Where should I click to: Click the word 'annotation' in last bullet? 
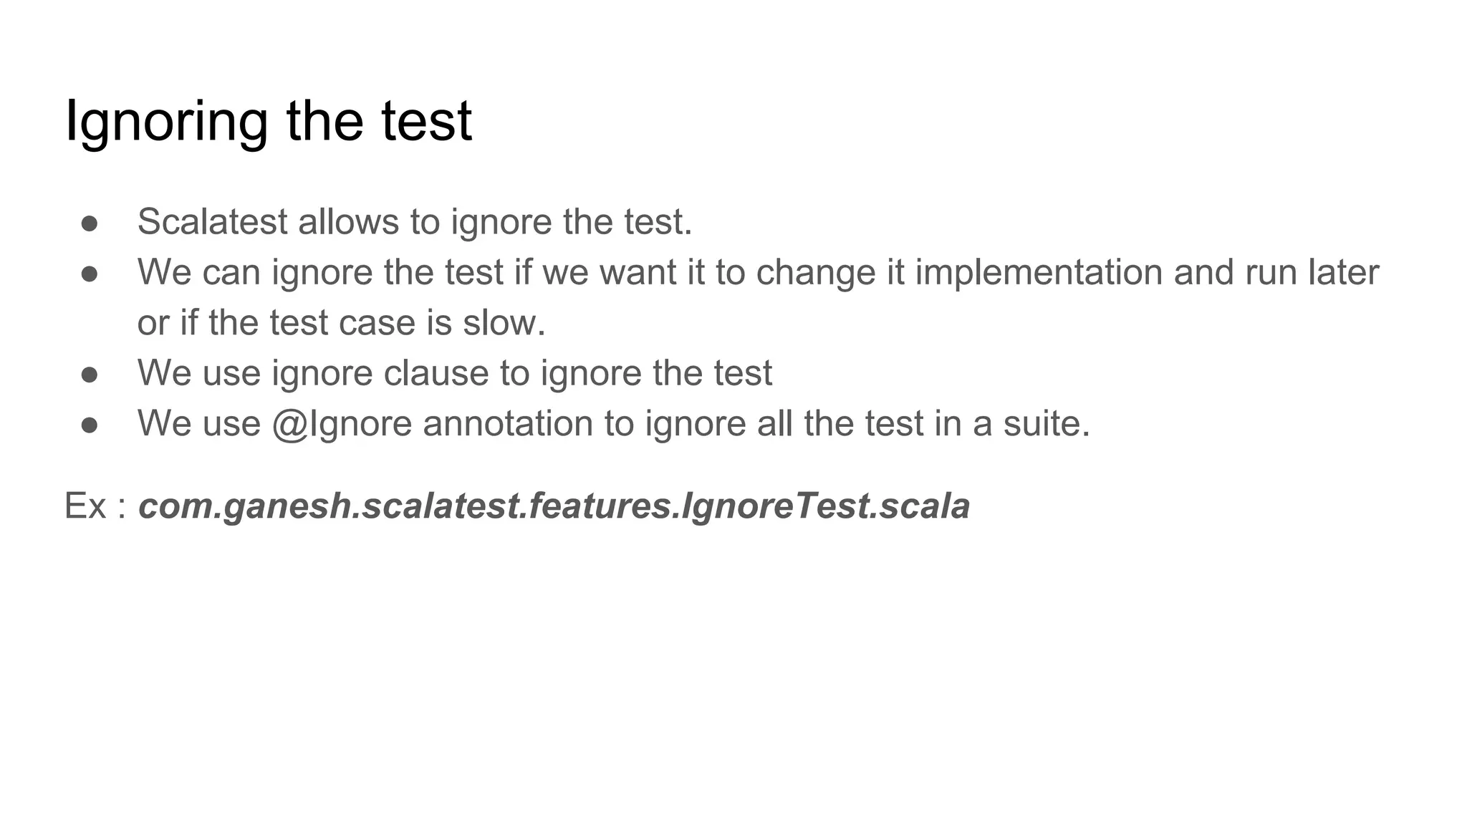tap(507, 423)
